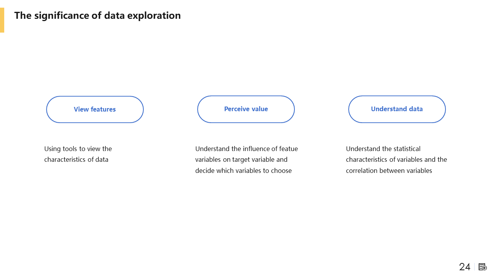The width and height of the screenshot is (492, 276).
Task: Click the word "correlation" in the right description
Action: 362,171
